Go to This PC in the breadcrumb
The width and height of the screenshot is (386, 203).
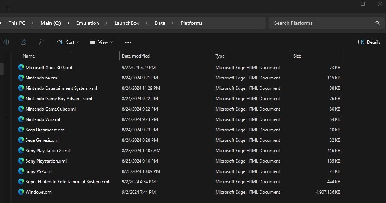[17, 23]
